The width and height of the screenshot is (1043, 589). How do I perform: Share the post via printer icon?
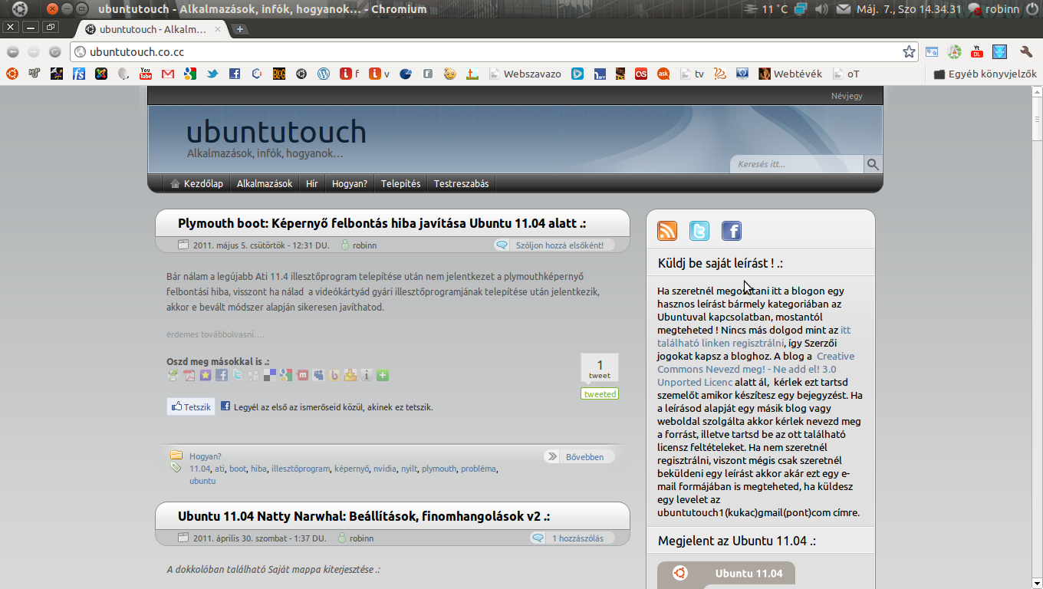tap(173, 375)
